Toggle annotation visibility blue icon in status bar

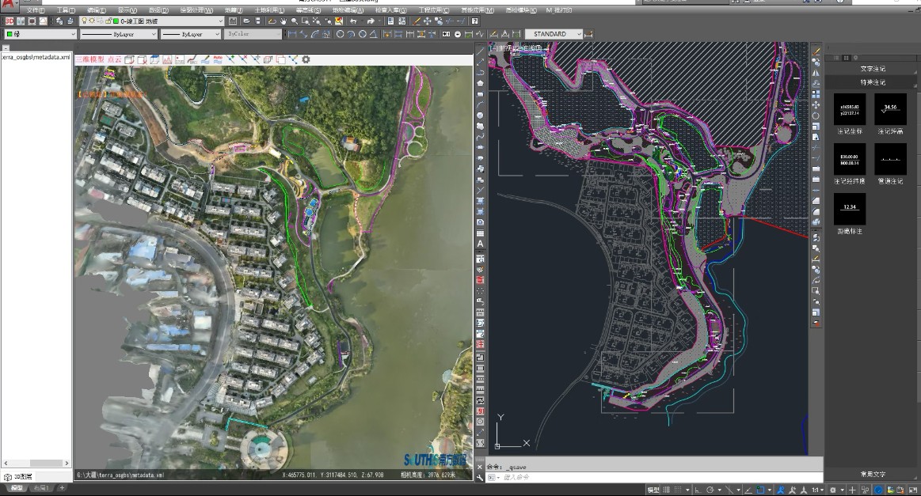click(781, 490)
